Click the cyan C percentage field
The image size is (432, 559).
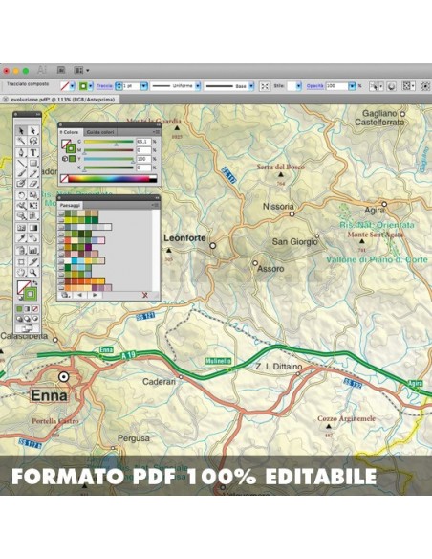click(x=143, y=142)
